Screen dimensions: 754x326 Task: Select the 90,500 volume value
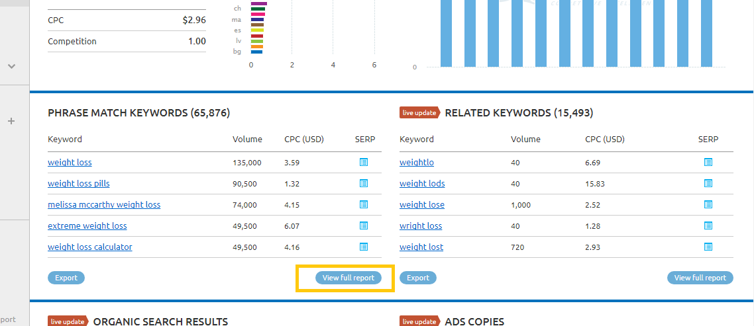pos(244,184)
